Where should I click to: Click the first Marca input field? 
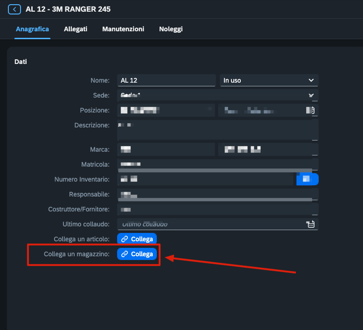[x=166, y=149]
